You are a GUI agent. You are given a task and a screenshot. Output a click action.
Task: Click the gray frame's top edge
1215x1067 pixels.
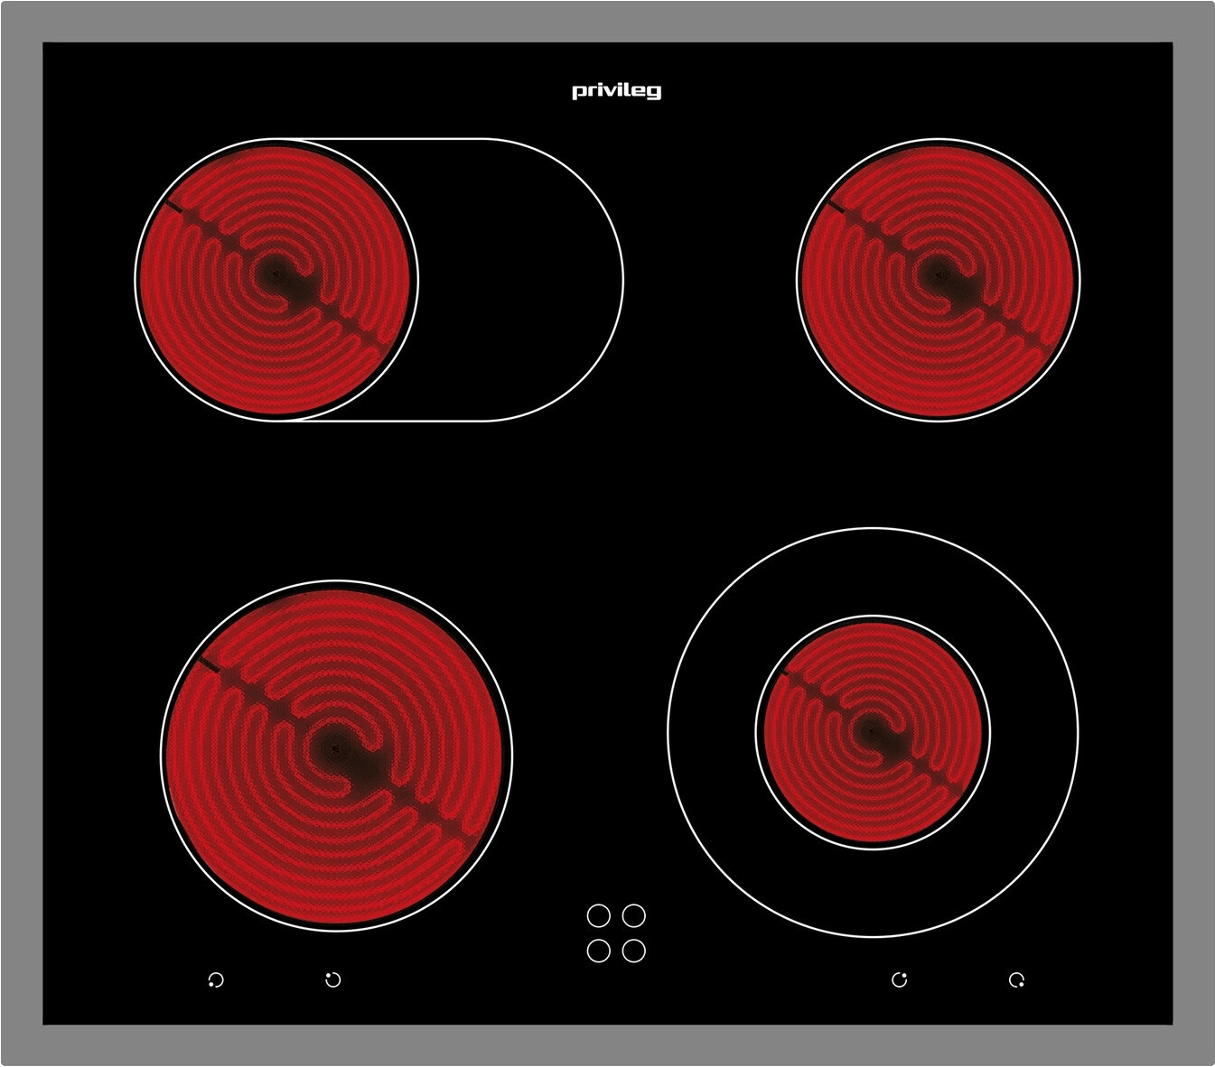[x=607, y=22]
